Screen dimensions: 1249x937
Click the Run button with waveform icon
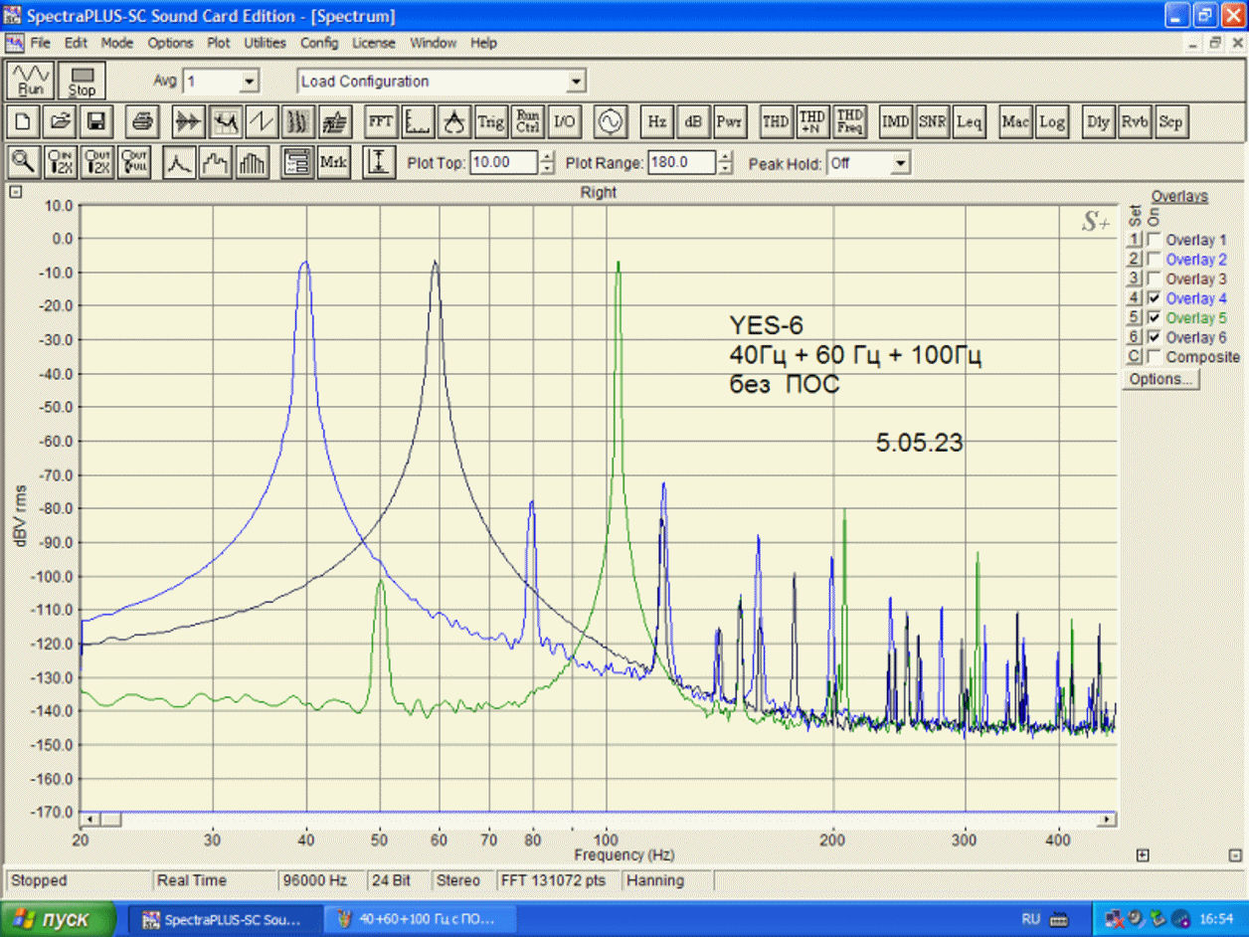pyautogui.click(x=30, y=81)
